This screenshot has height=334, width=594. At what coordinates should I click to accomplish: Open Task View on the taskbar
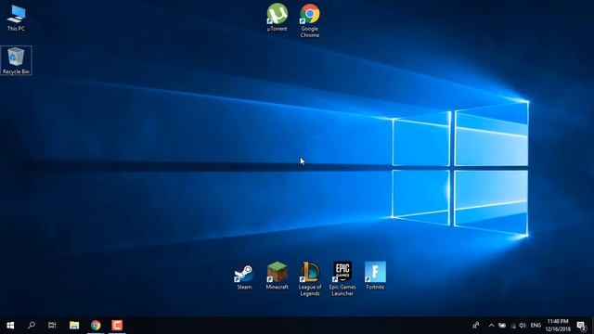click(52, 326)
